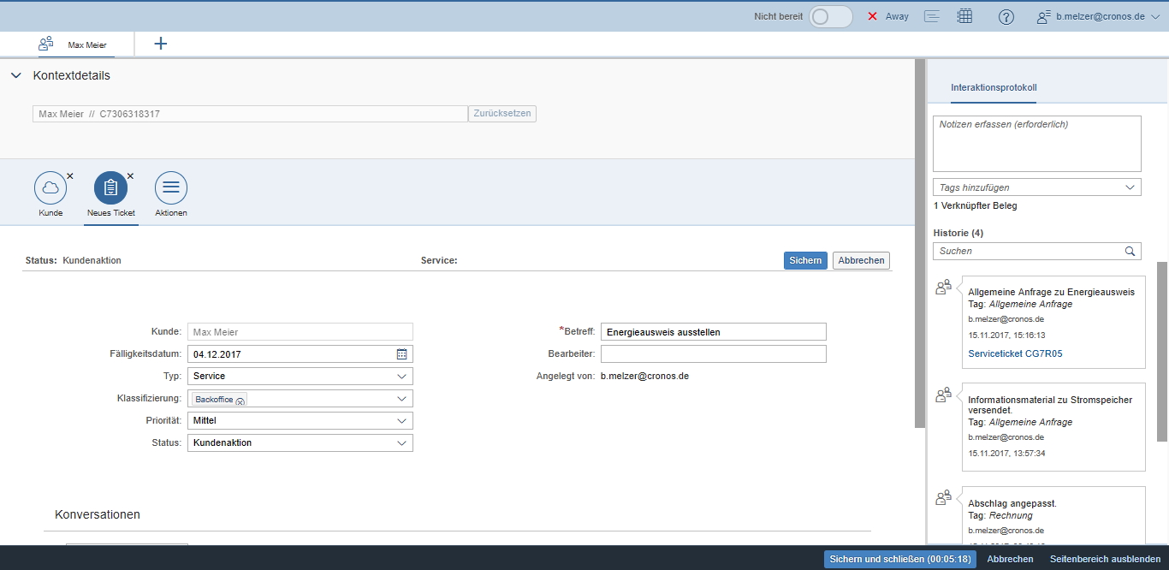1169x570 pixels.
Task: Switch to the Max Meier tab
Action: tap(77, 45)
